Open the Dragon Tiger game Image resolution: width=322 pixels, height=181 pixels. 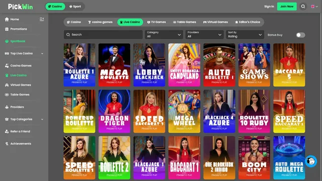(x=114, y=111)
